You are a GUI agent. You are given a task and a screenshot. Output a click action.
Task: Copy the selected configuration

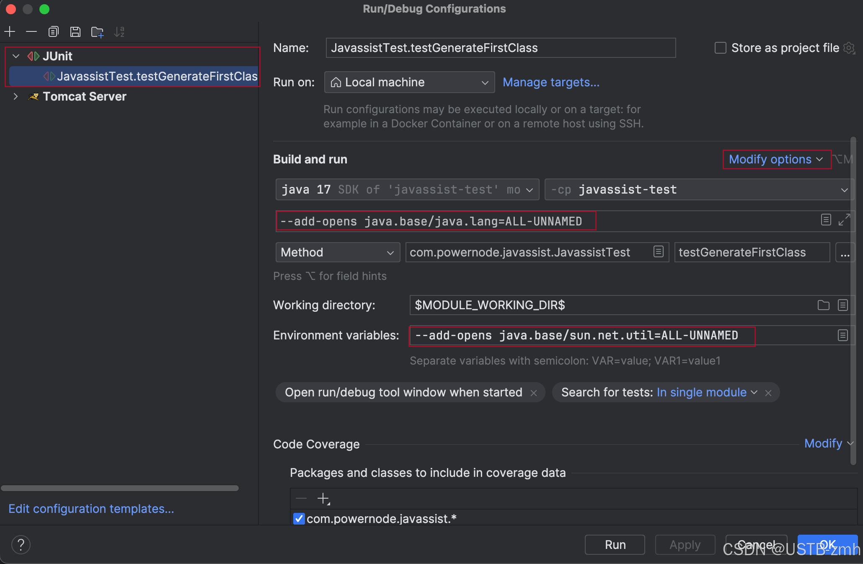pyautogui.click(x=53, y=32)
